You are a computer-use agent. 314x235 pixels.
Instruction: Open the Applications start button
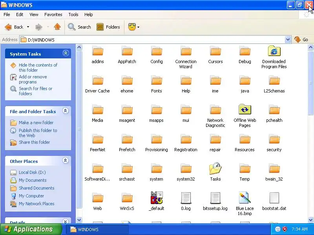coord(31,229)
